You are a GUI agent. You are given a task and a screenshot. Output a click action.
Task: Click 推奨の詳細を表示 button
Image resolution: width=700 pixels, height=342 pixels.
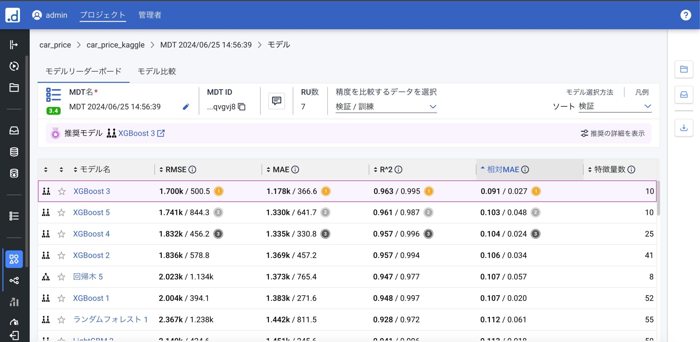(x=612, y=133)
